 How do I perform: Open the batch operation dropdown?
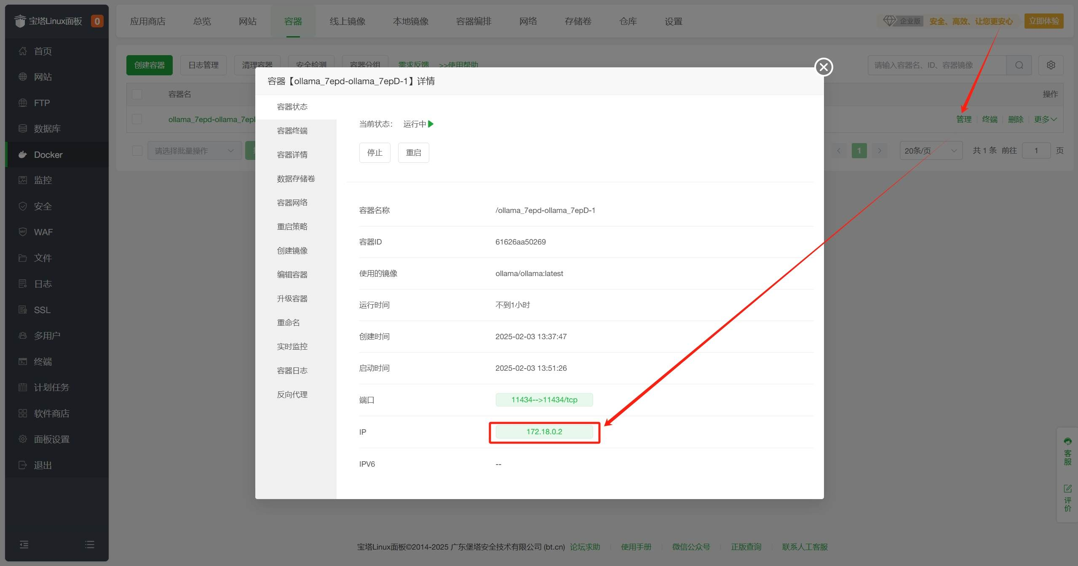point(194,151)
